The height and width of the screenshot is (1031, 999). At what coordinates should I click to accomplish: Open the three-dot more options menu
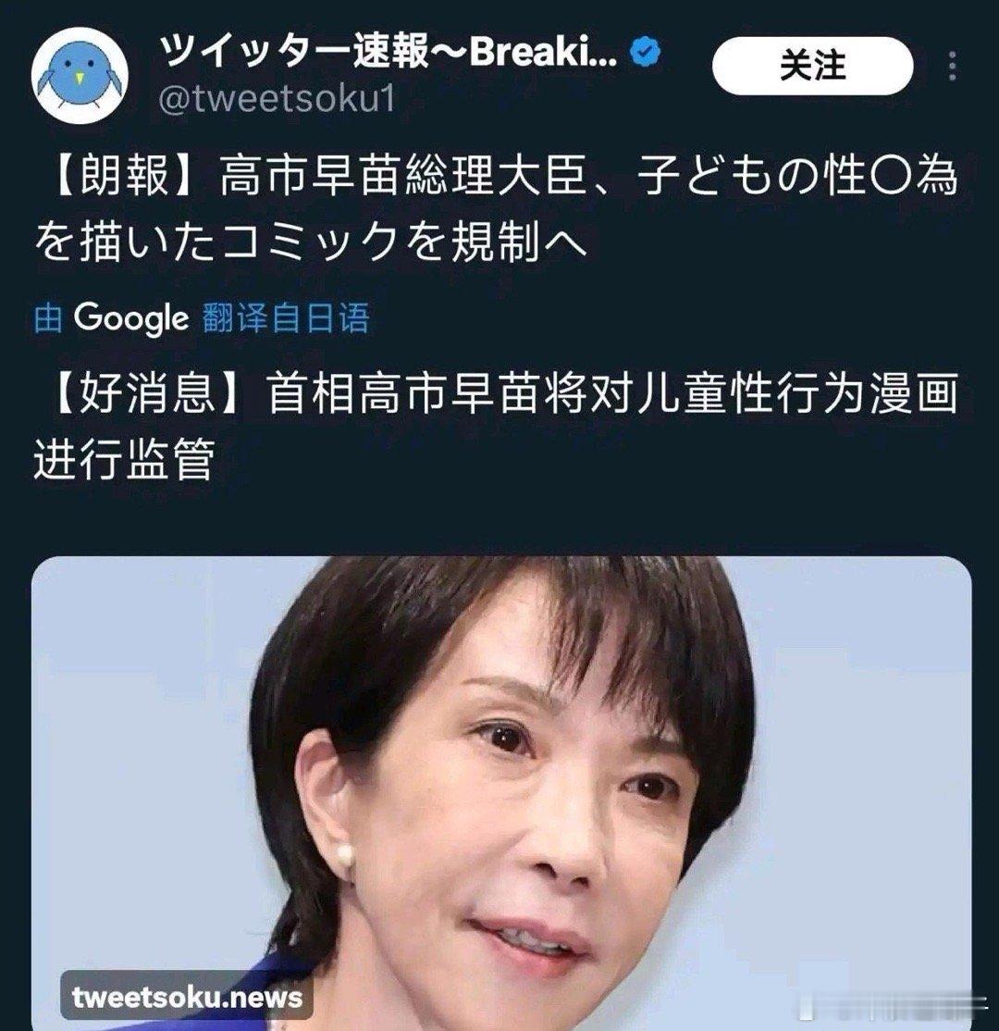(953, 66)
